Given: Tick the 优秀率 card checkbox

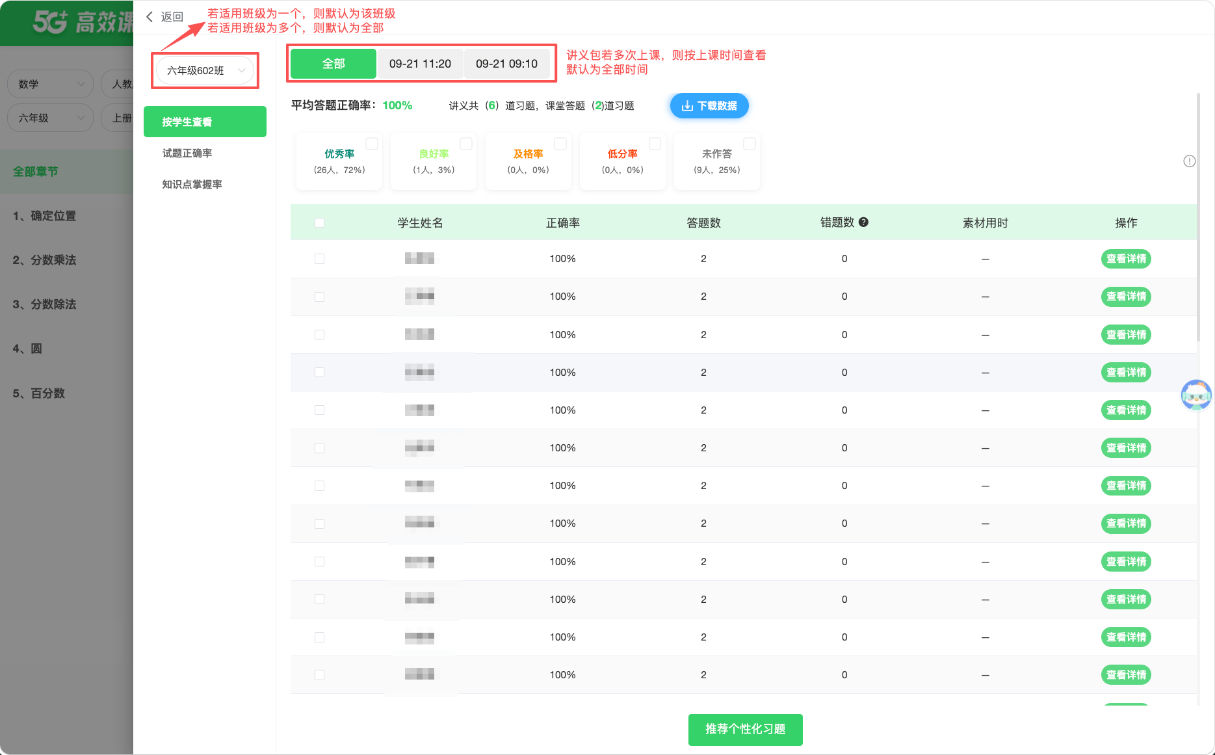Looking at the screenshot, I should [x=372, y=144].
